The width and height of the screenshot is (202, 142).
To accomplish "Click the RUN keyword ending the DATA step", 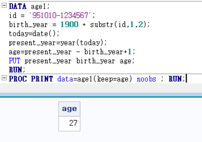I will point(15,70).
